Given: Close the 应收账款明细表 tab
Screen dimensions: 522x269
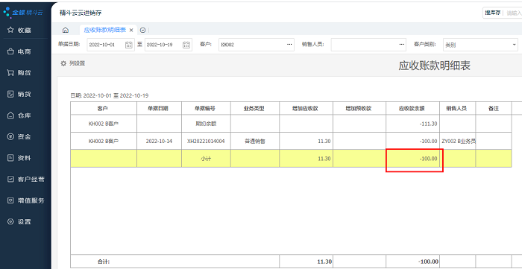Looking at the screenshot, I should tap(131, 31).
